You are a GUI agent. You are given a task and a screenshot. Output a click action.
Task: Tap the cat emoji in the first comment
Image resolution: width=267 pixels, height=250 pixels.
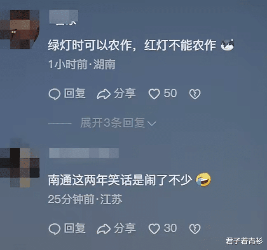pyautogui.click(x=227, y=45)
